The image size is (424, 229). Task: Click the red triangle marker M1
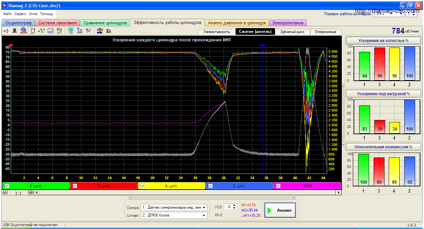11,46
